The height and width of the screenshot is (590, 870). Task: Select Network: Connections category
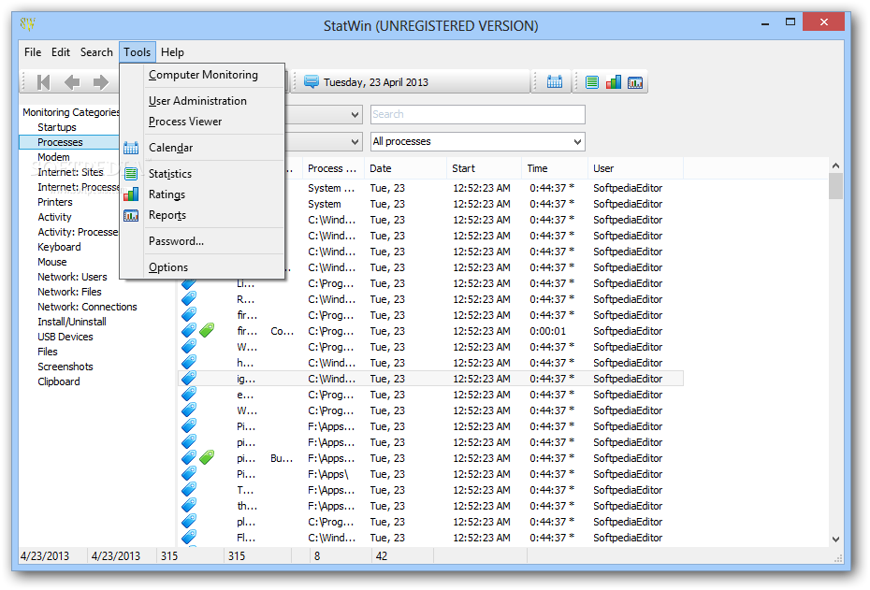click(87, 307)
